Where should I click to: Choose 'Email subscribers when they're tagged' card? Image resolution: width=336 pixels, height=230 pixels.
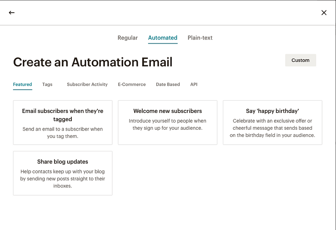pyautogui.click(x=63, y=115)
